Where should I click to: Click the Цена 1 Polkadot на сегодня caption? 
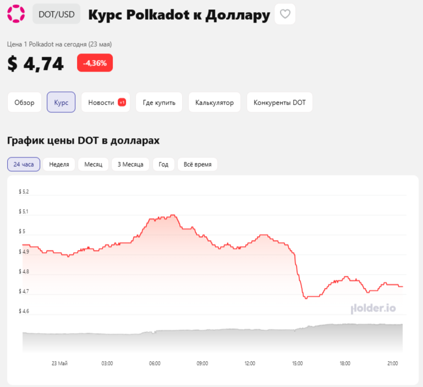[x=59, y=44]
